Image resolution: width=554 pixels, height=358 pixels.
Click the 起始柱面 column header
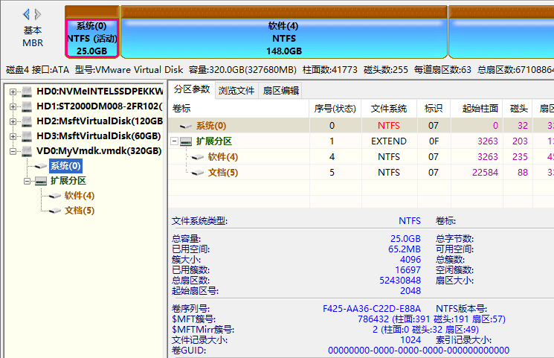[480, 109]
